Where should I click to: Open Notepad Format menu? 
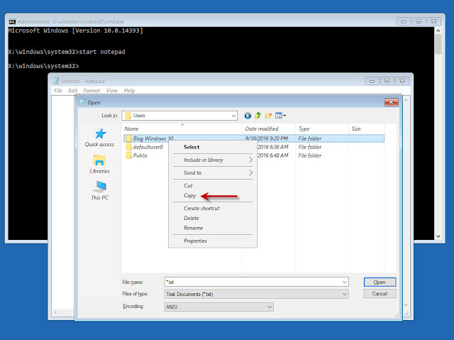[92, 91]
